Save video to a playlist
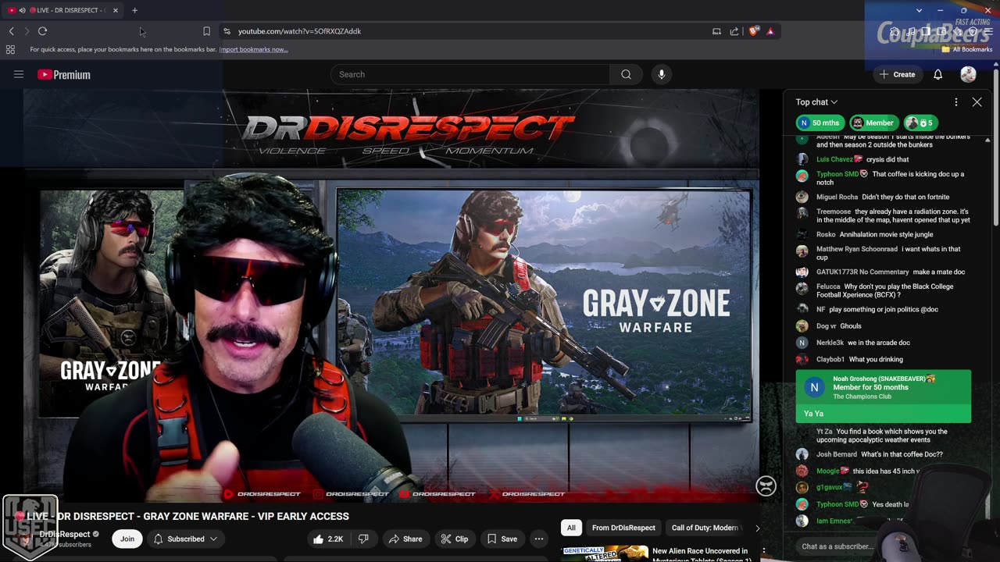Screen dimensions: 1000x562 502,539
